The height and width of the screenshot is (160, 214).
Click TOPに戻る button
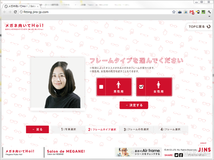199,27
